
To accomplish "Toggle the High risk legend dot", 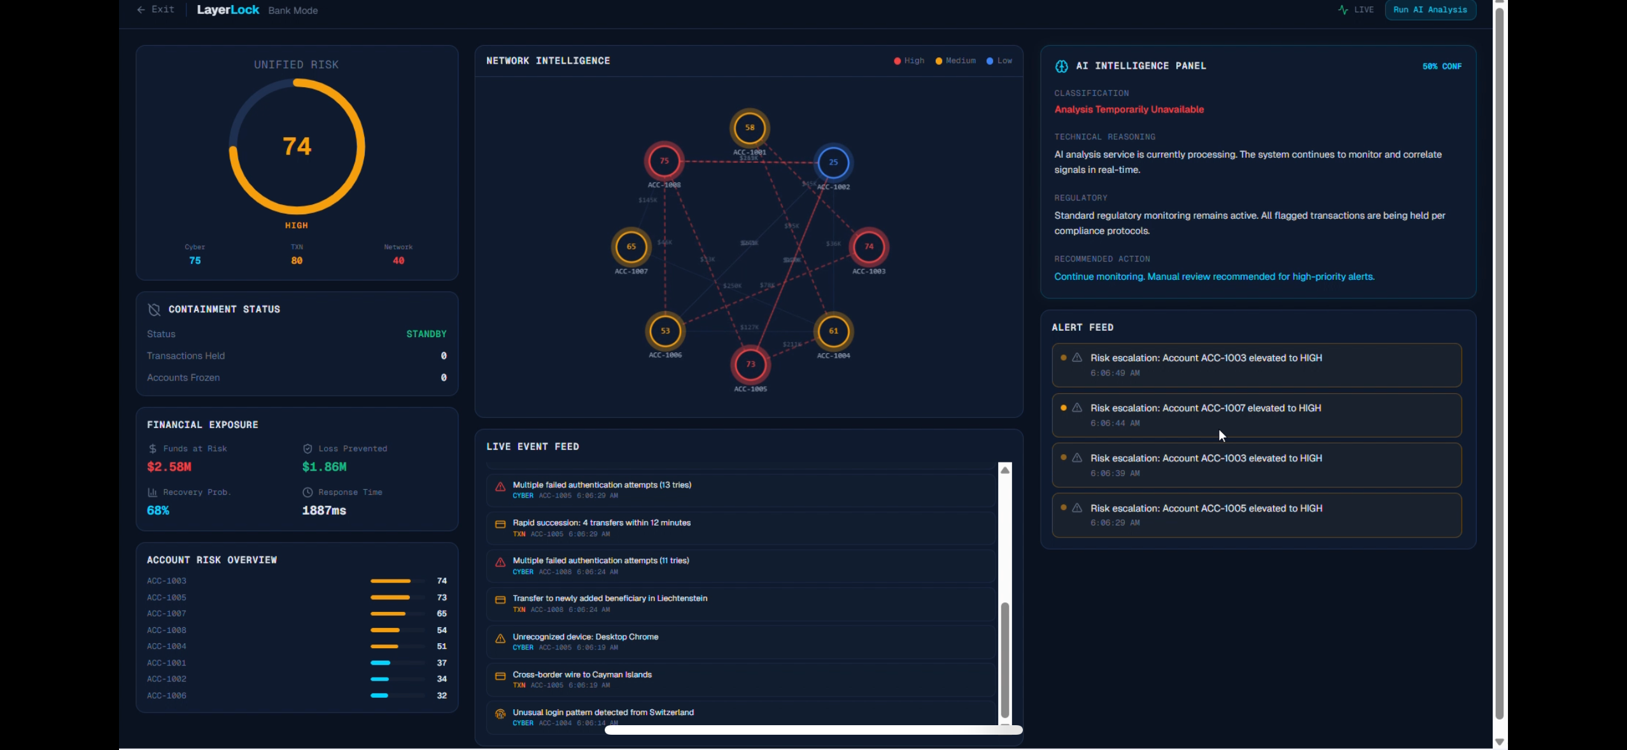I will tap(897, 61).
